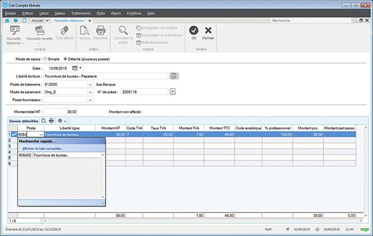Open the Divers menu

116,13
